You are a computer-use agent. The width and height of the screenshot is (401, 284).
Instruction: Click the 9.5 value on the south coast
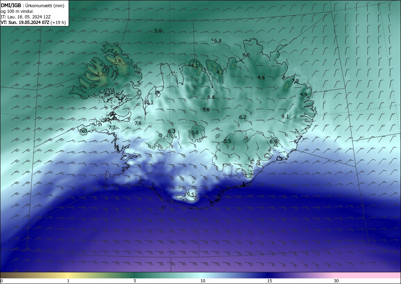pyautogui.click(x=190, y=195)
